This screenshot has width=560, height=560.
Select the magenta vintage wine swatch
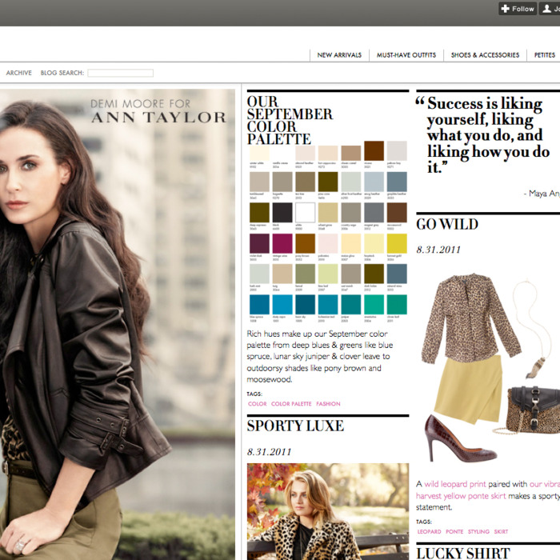(x=282, y=243)
